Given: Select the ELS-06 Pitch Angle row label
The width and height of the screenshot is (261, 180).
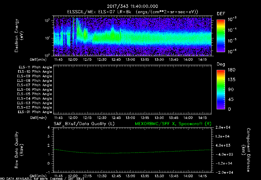Looking at the screenshot, I should (x=35, y=89).
